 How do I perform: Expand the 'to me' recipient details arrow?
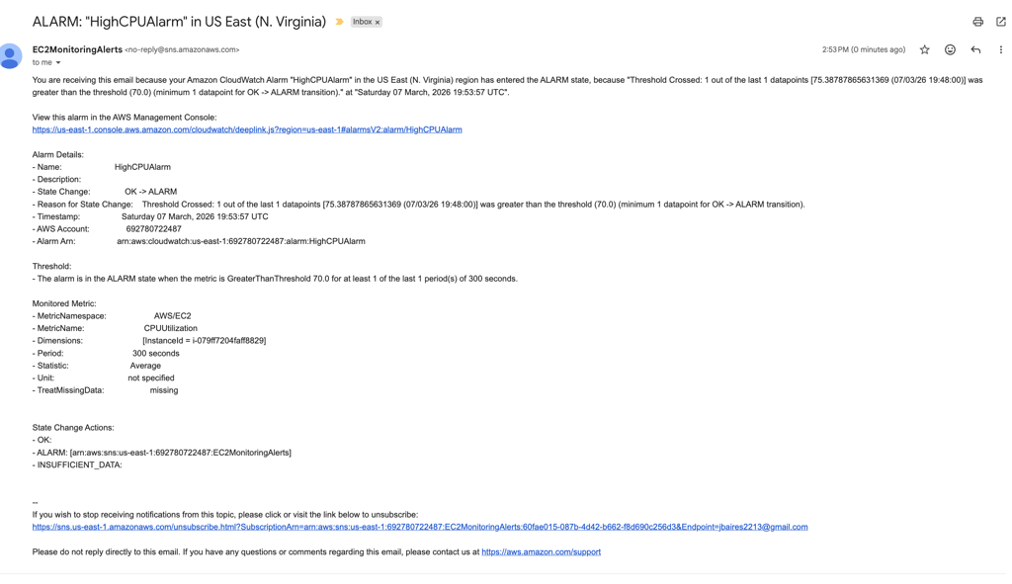tap(58, 63)
